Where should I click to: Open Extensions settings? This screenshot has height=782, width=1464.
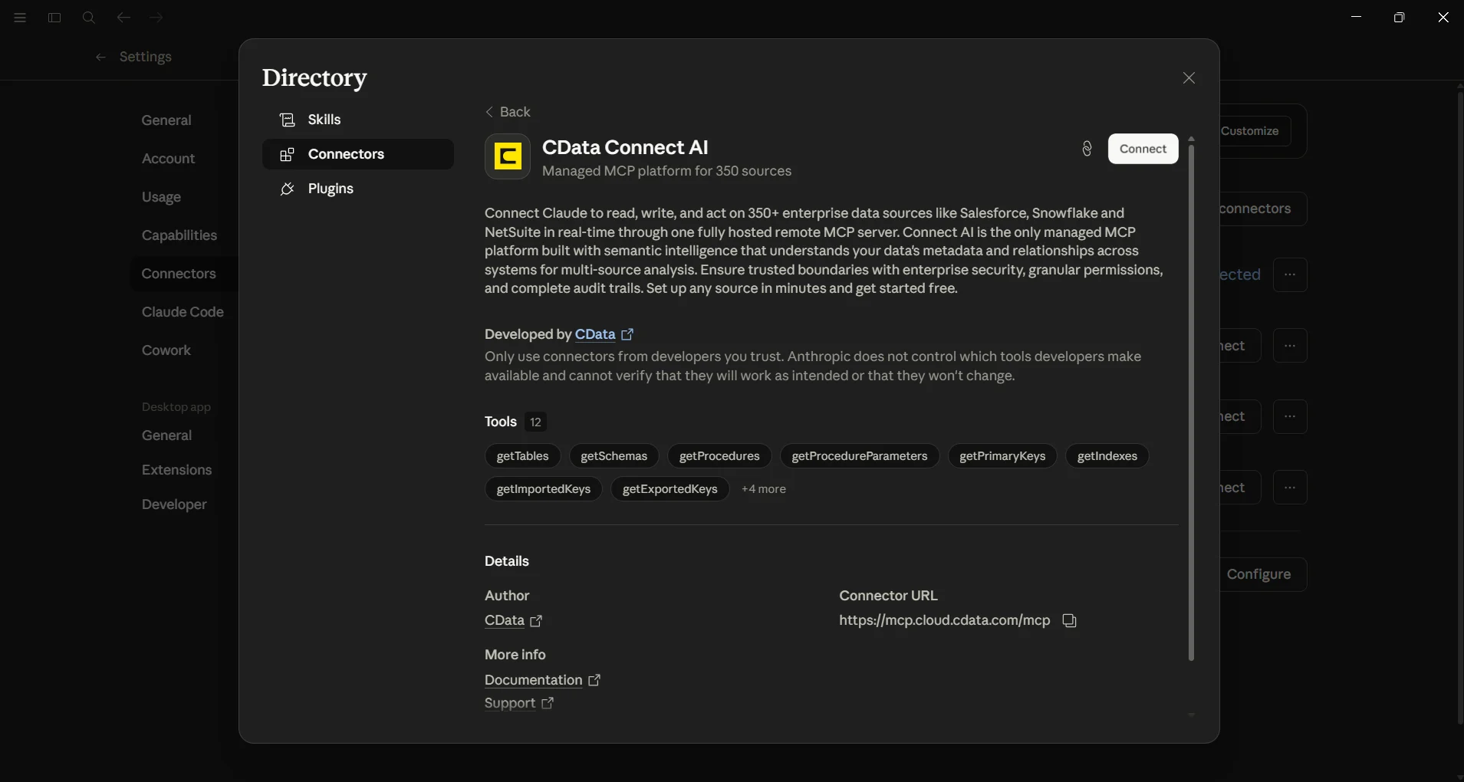coord(176,470)
